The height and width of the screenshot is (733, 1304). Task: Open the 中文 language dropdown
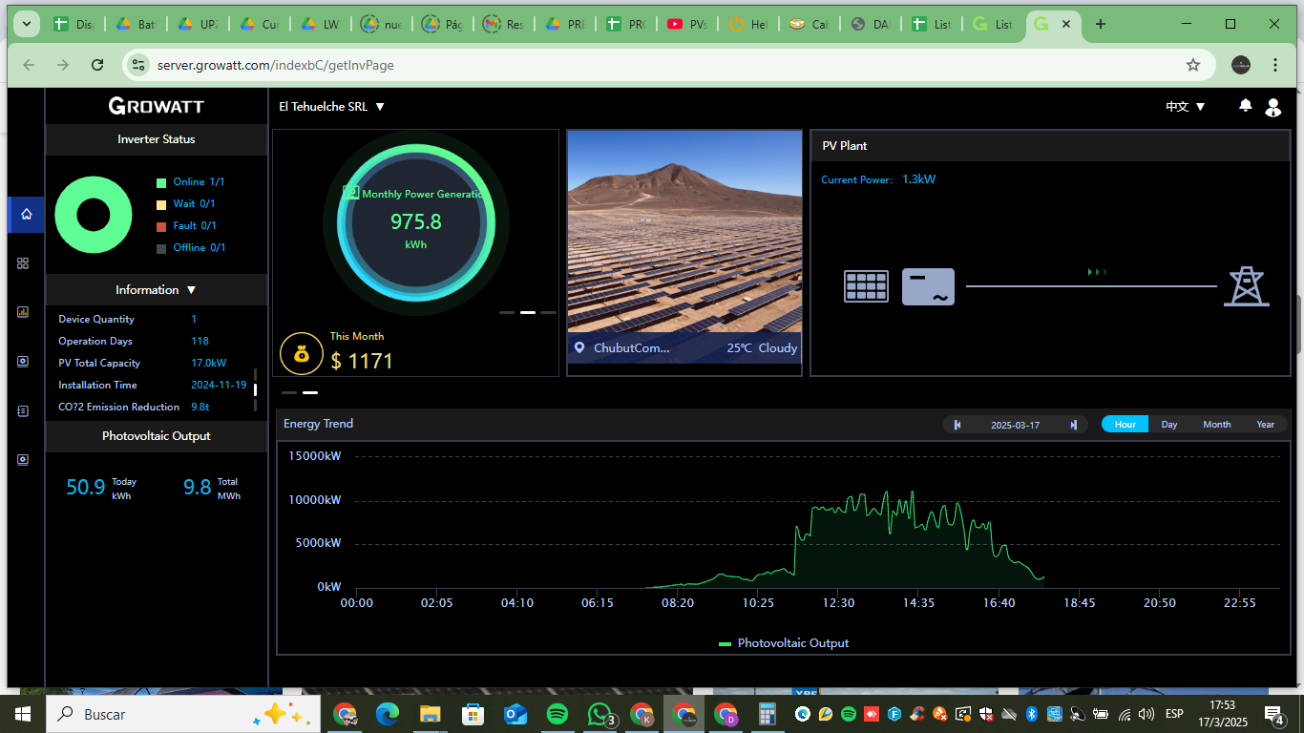point(1186,107)
